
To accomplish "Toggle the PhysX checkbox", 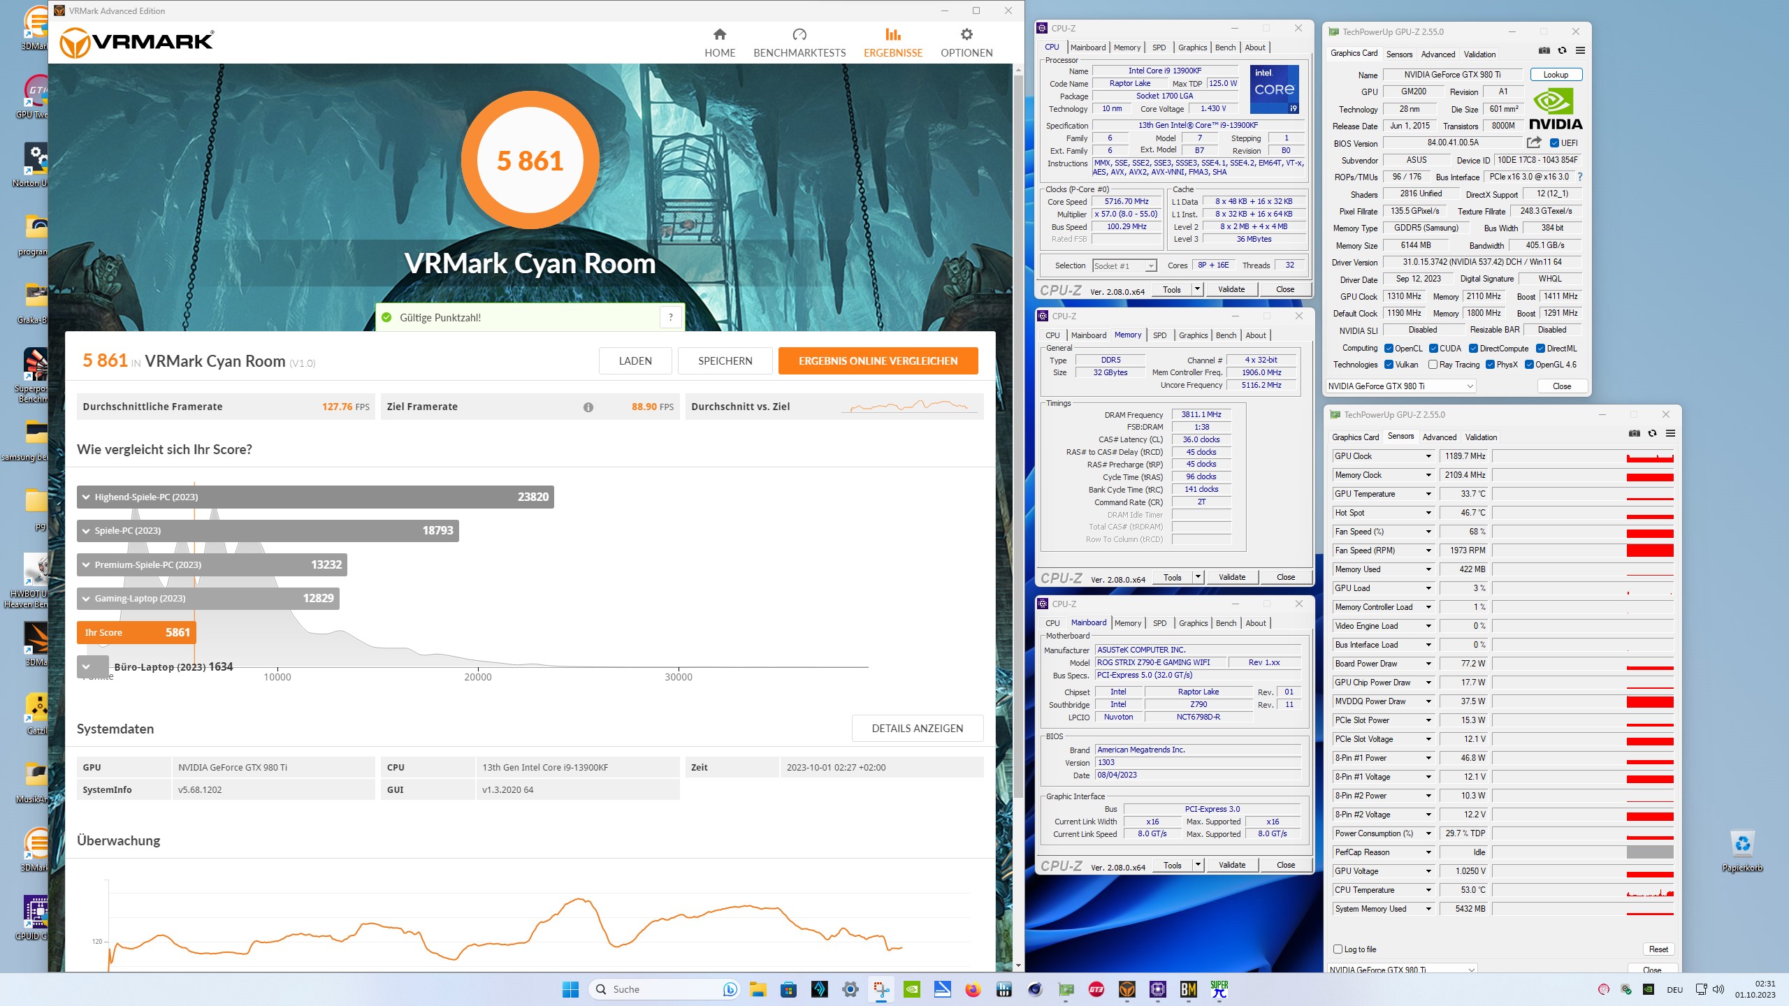I will click(x=1490, y=365).
